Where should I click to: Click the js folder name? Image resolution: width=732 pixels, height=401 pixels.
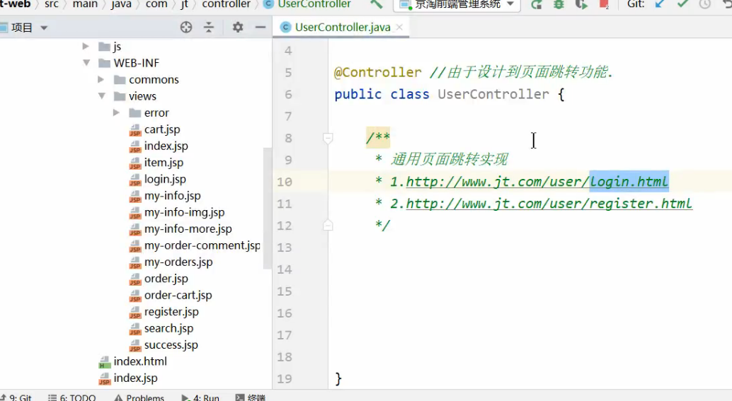pyautogui.click(x=118, y=47)
